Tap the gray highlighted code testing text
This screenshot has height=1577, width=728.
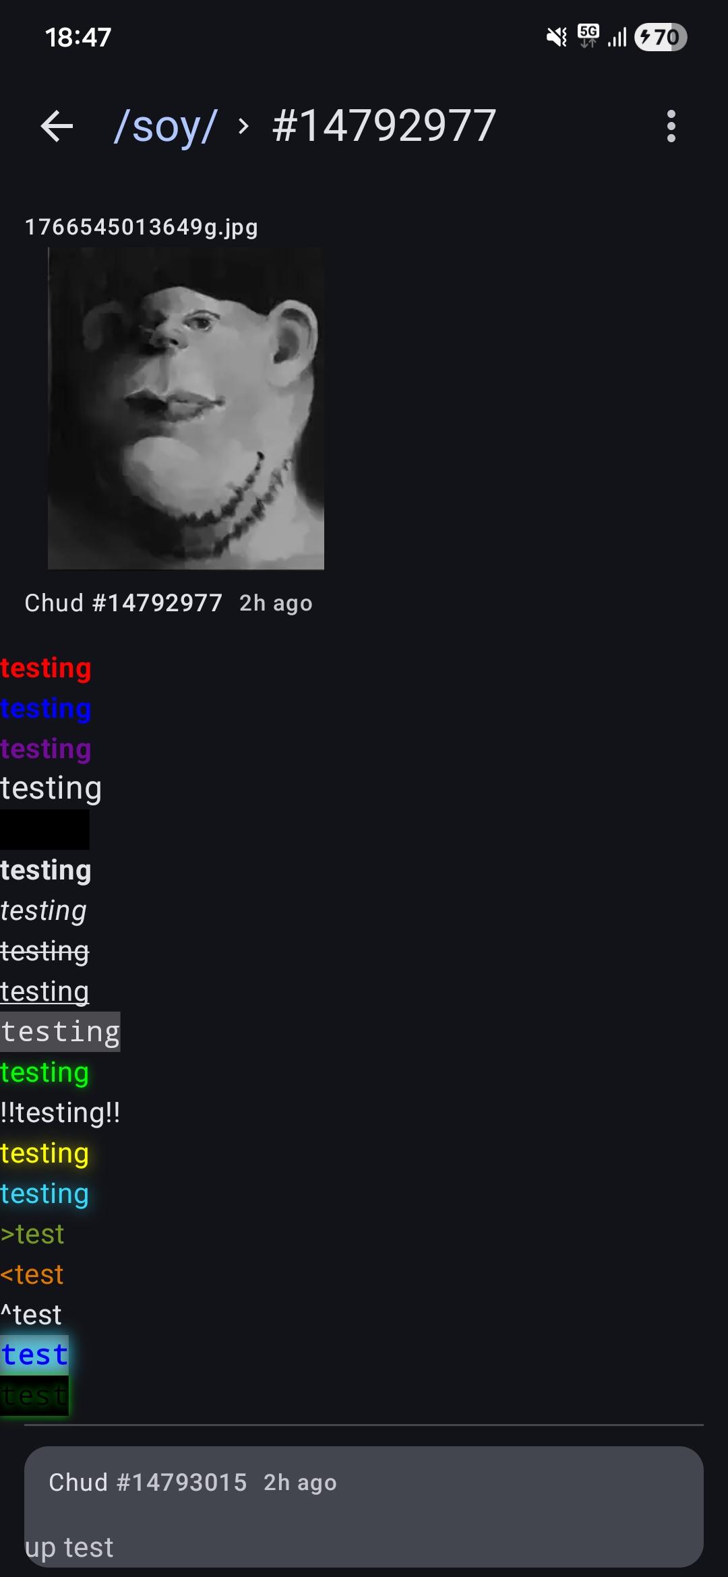[60, 1032]
